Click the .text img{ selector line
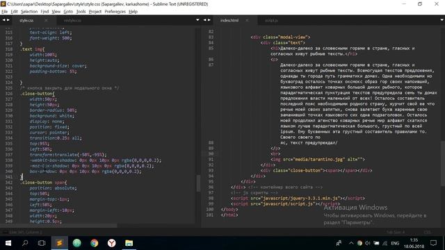This screenshot has height=250, width=445. tap(33, 49)
